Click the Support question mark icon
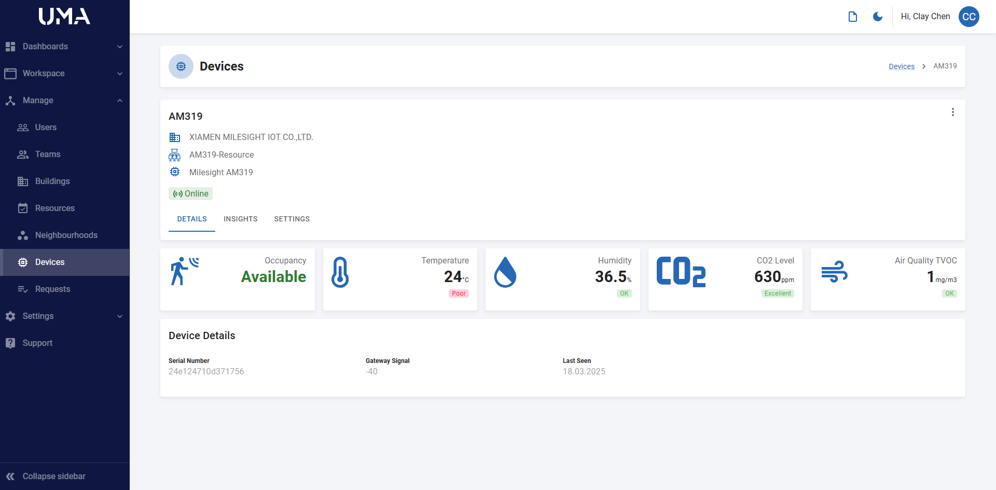Image resolution: width=996 pixels, height=490 pixels. (x=10, y=343)
